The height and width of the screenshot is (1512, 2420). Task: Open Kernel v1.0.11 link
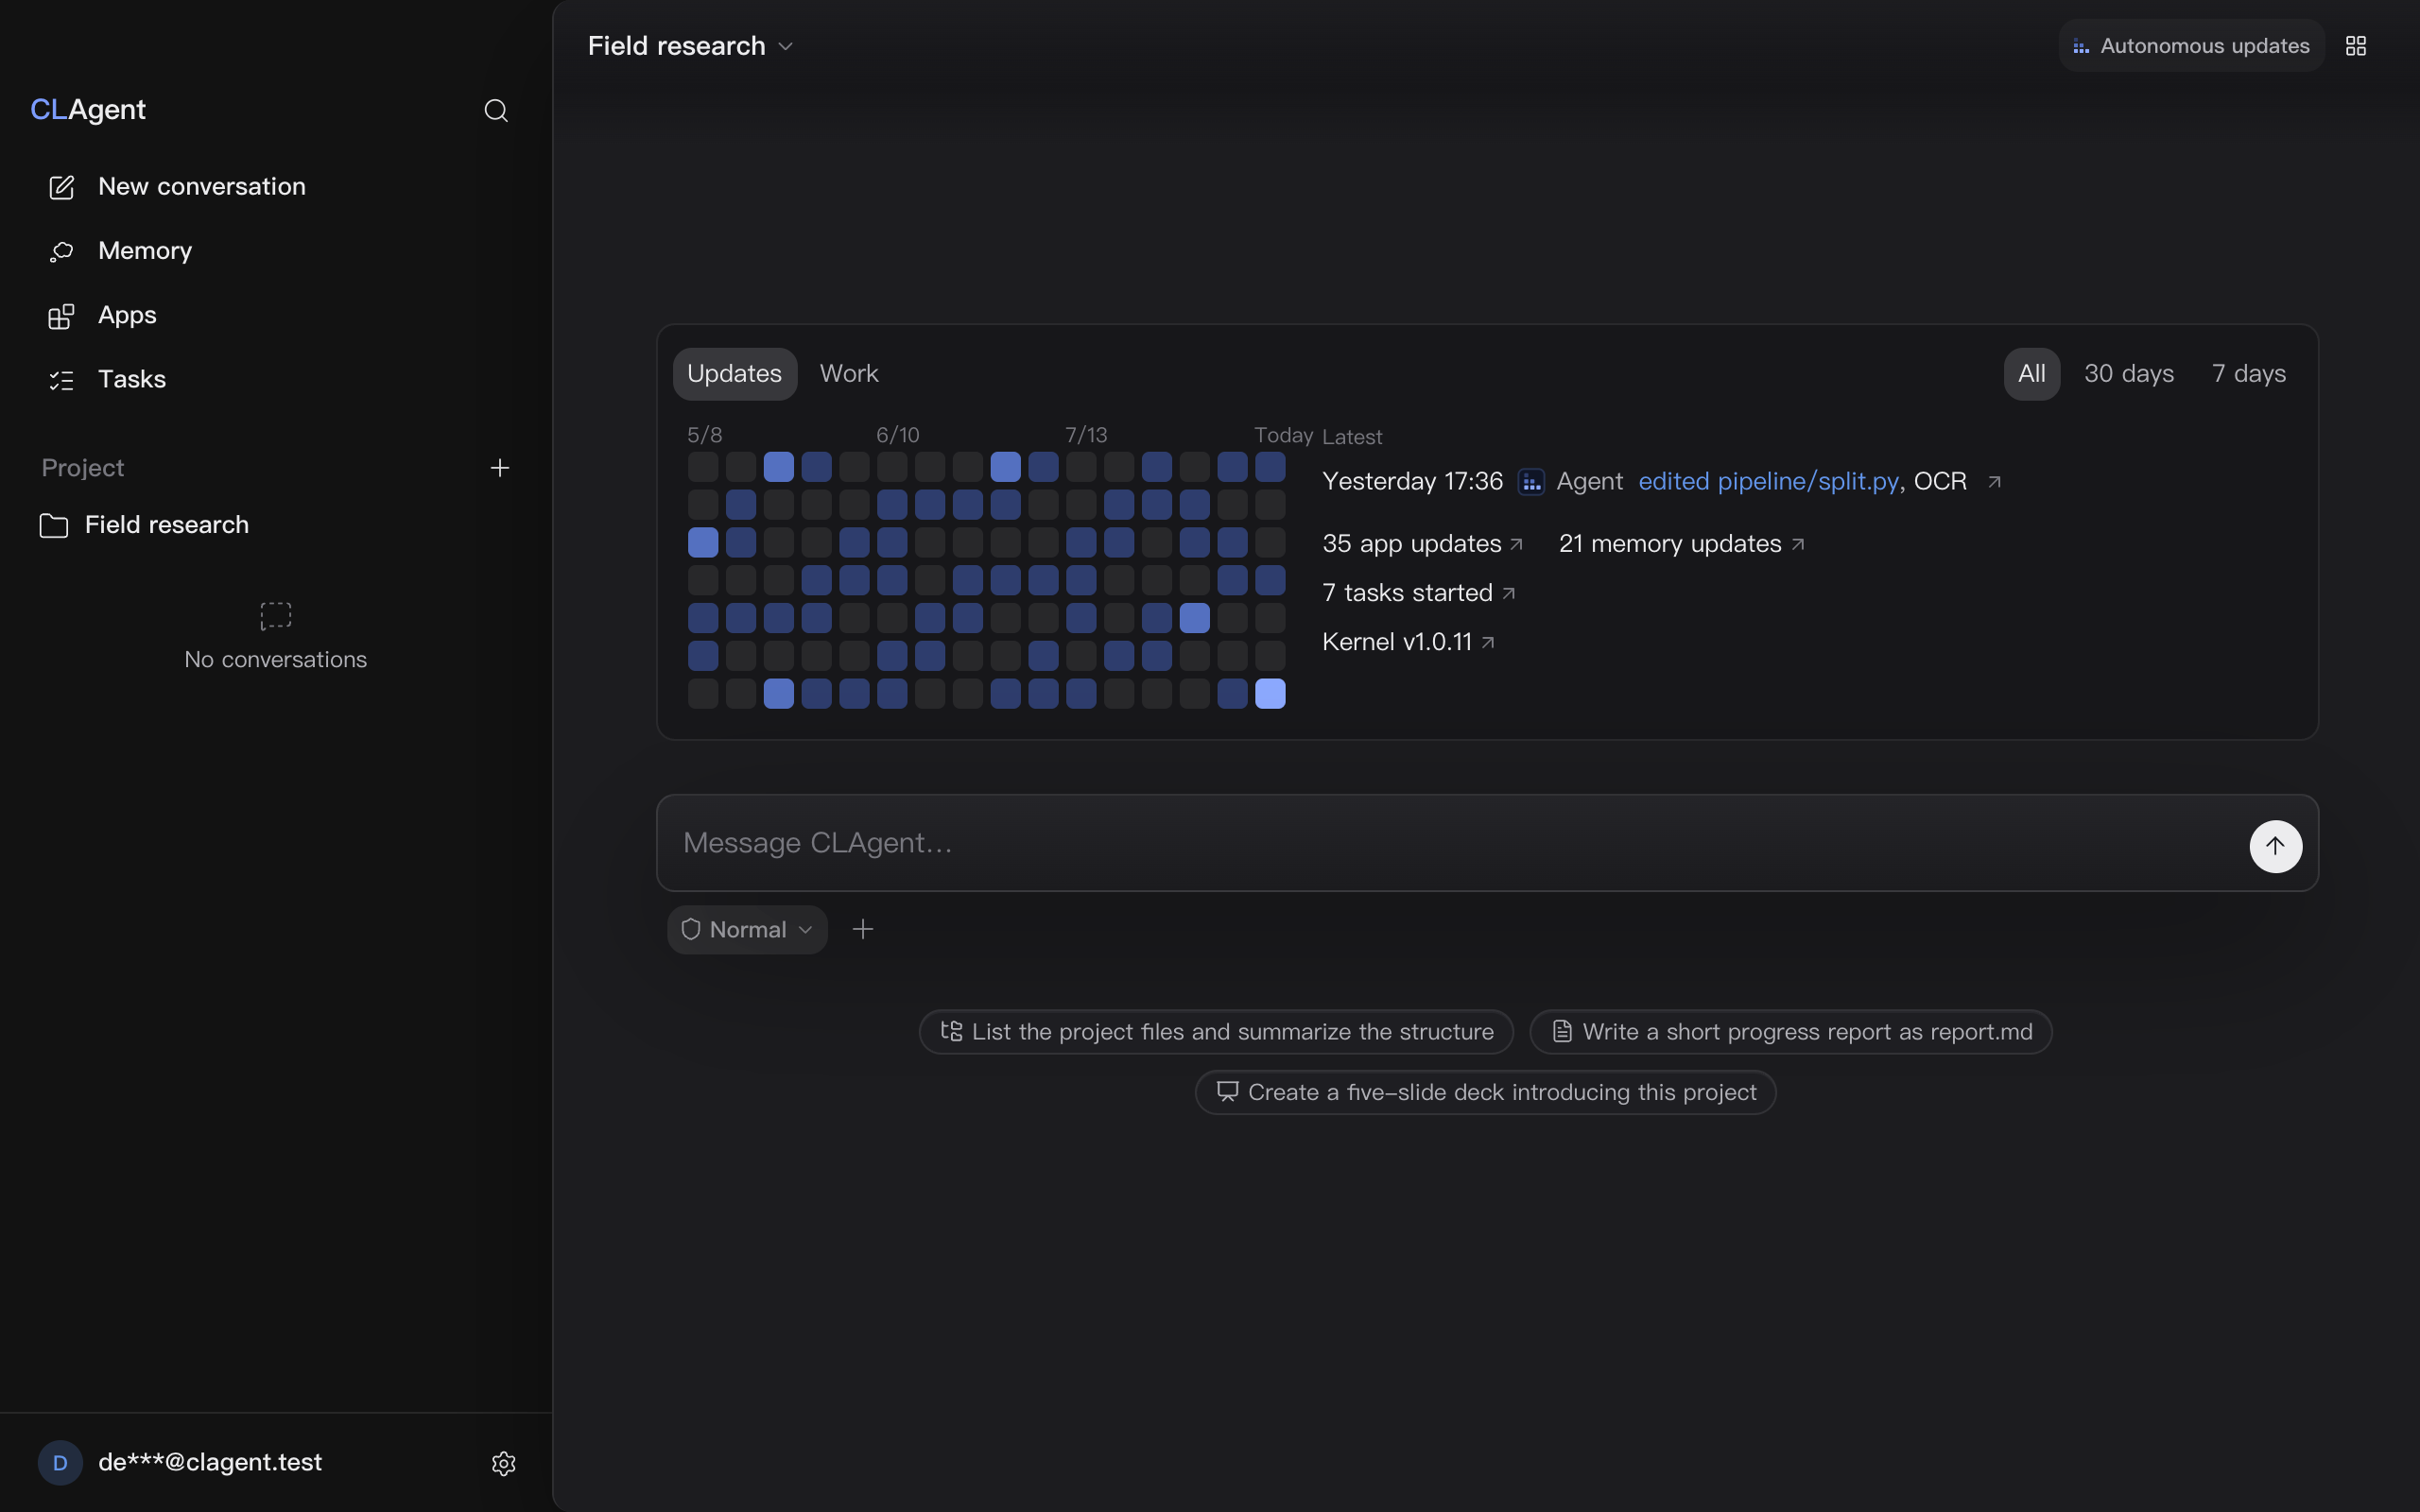coord(1408,642)
